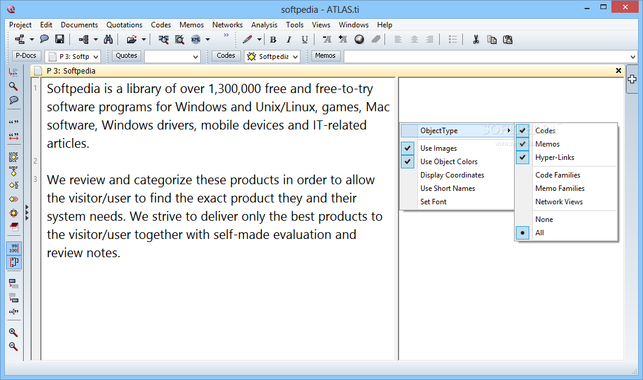
Task: Open the Analysis menu
Action: coord(264,24)
